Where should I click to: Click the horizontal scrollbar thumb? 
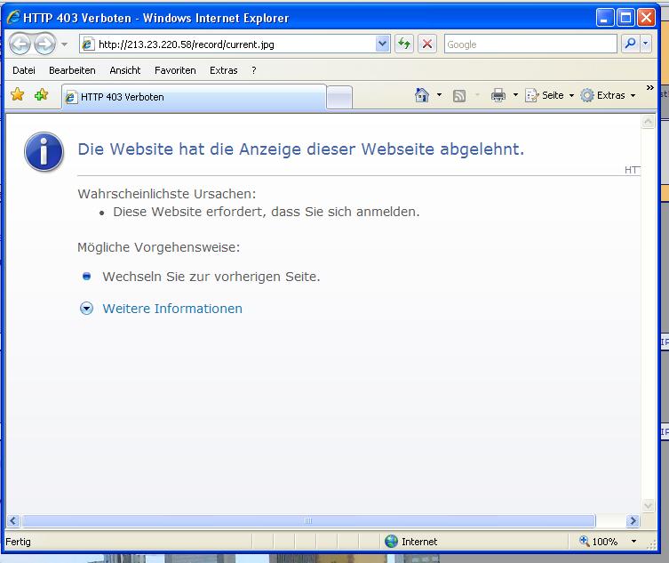(307, 521)
